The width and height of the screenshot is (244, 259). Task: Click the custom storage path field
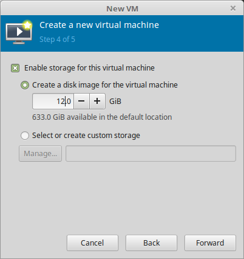pyautogui.click(x=151, y=154)
